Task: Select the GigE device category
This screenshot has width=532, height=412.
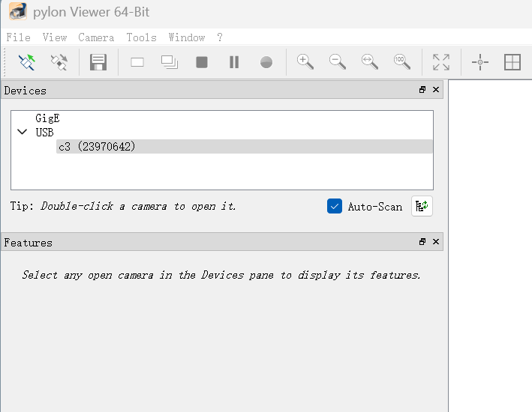Action: tap(47, 118)
